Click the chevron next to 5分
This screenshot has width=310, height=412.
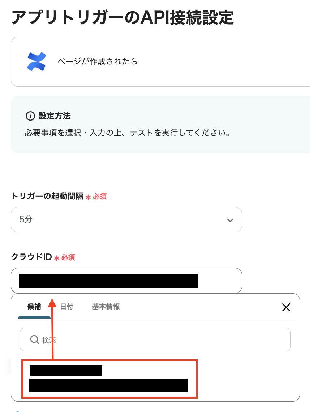tap(230, 220)
